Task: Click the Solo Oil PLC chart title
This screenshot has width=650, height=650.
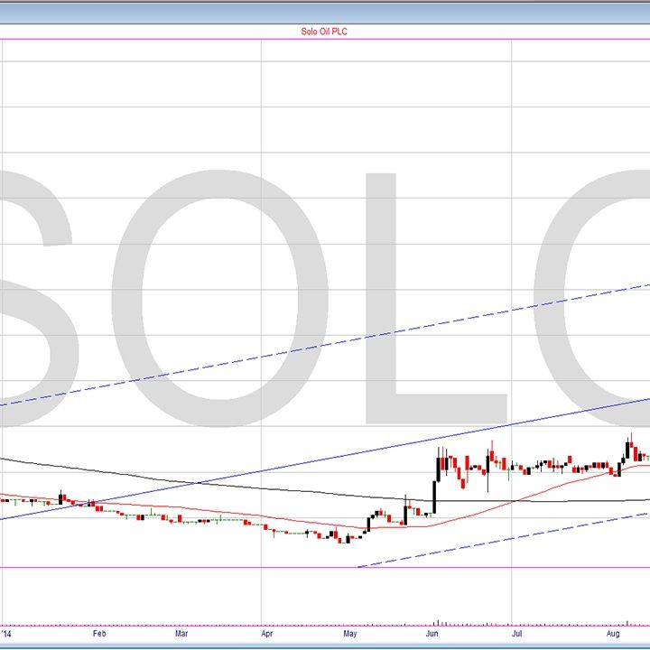Action: pyautogui.click(x=324, y=32)
